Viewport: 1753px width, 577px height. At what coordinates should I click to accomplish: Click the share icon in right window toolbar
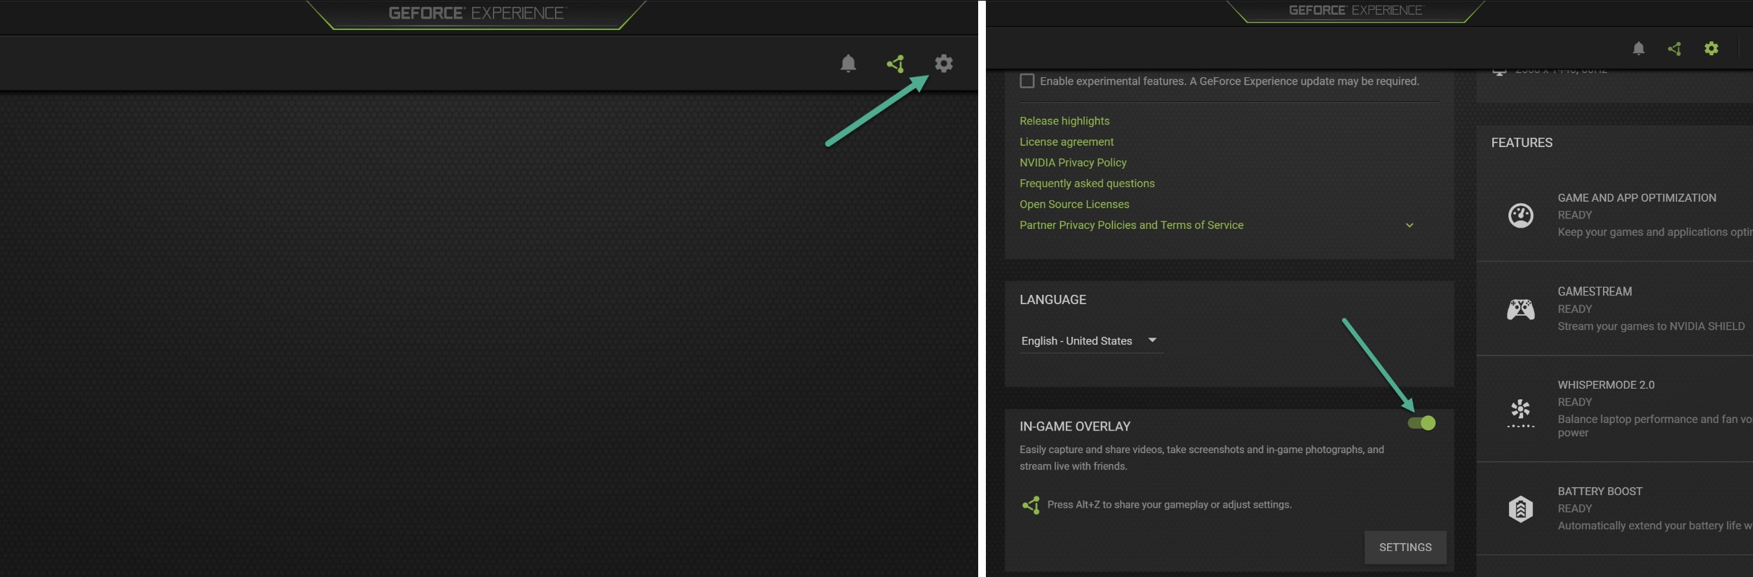coord(1674,48)
